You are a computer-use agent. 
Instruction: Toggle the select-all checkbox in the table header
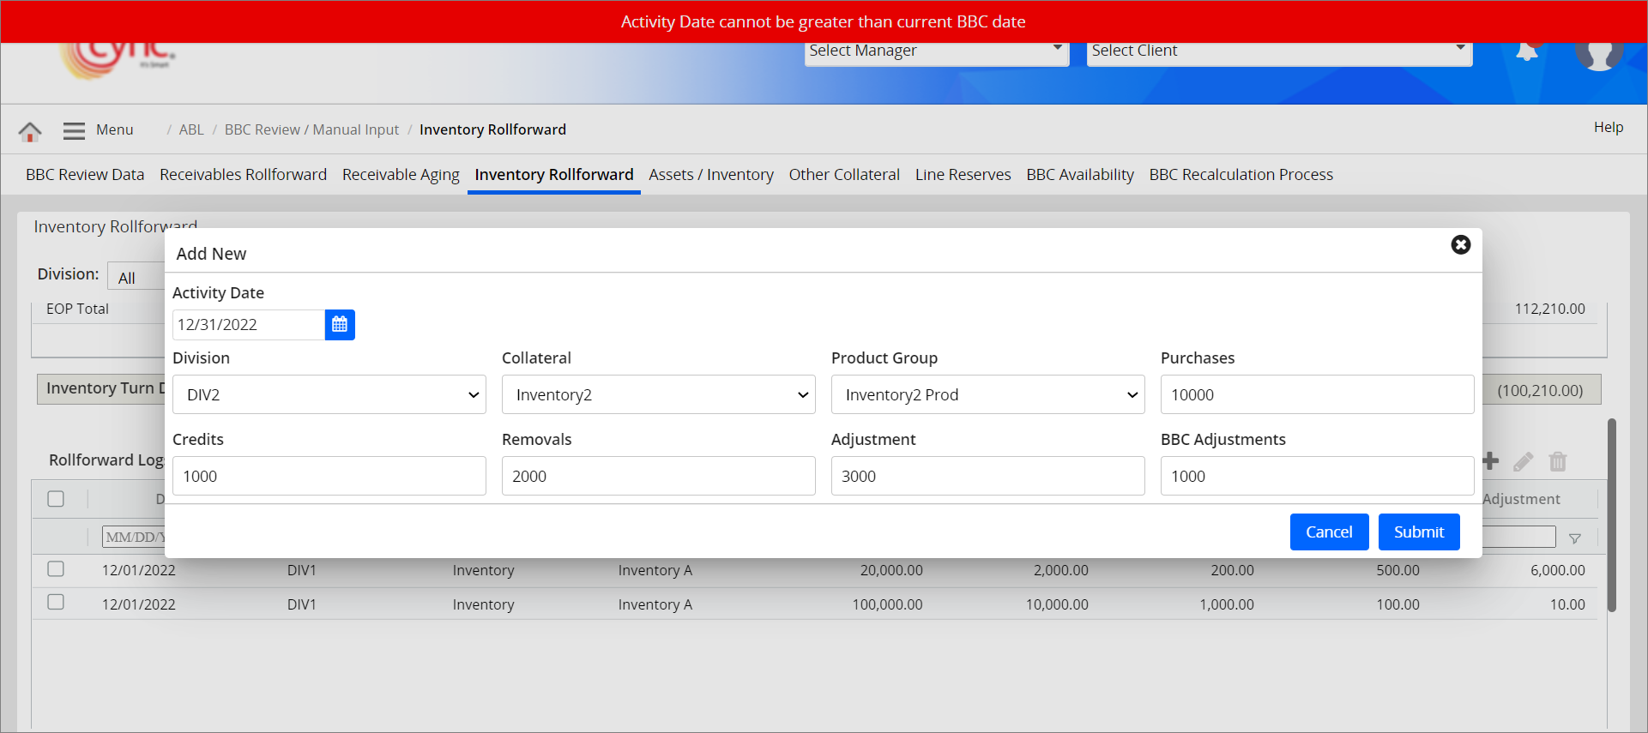point(56,499)
